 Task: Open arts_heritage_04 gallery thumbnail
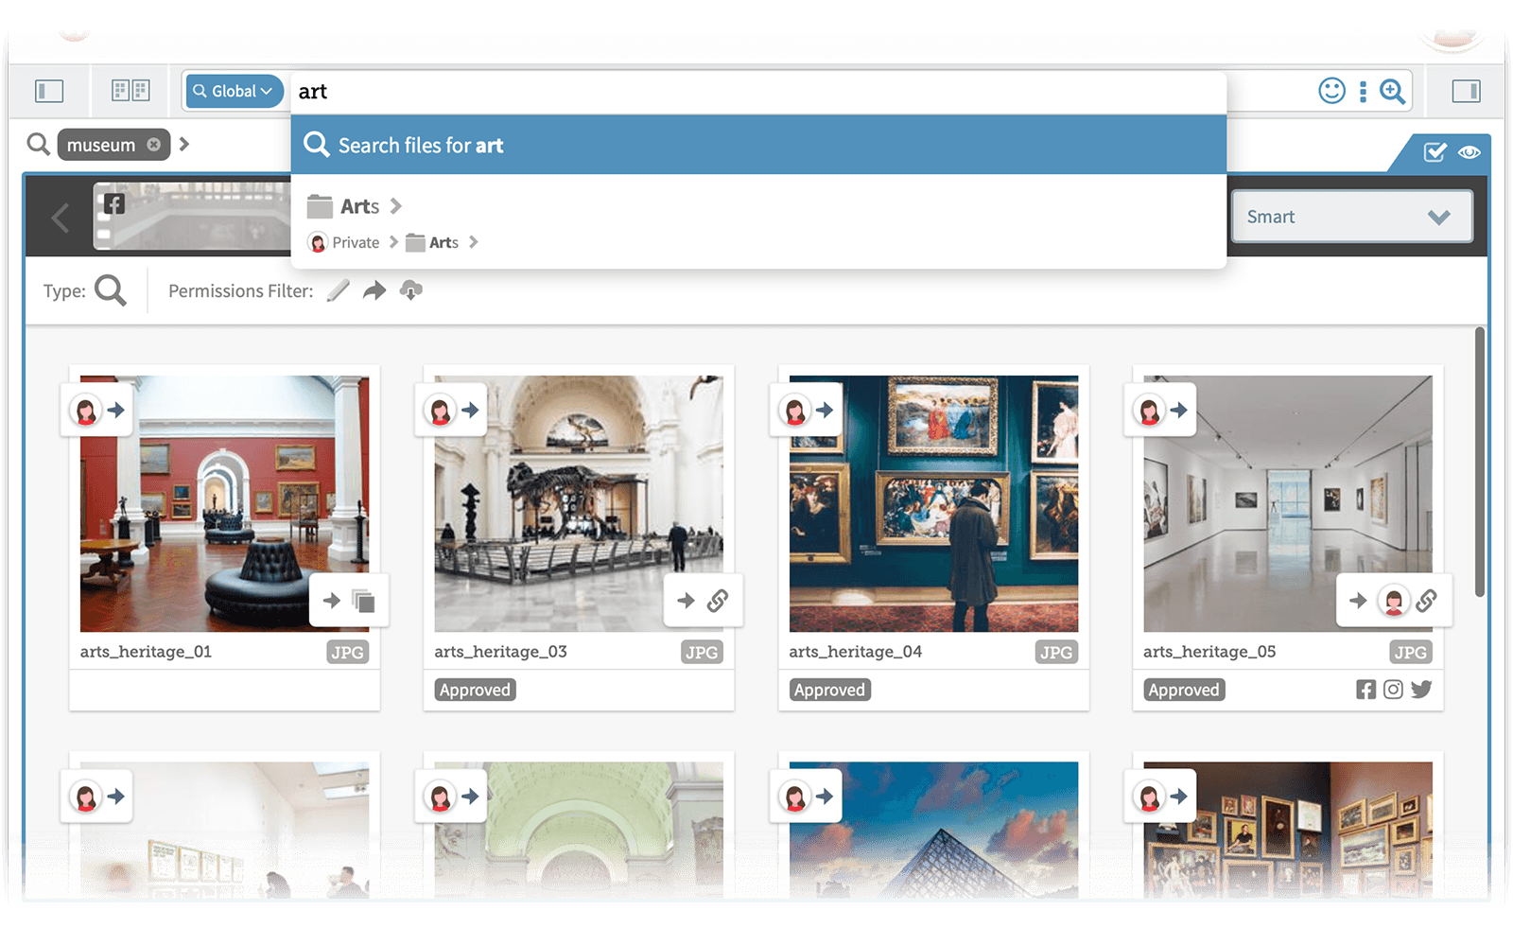point(933,503)
